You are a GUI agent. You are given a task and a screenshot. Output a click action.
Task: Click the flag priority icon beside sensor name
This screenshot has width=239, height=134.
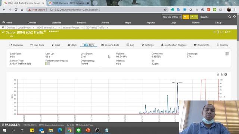tap(45, 31)
